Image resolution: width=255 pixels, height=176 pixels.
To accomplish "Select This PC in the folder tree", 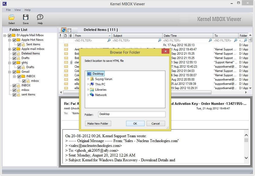I will click(x=98, y=84).
